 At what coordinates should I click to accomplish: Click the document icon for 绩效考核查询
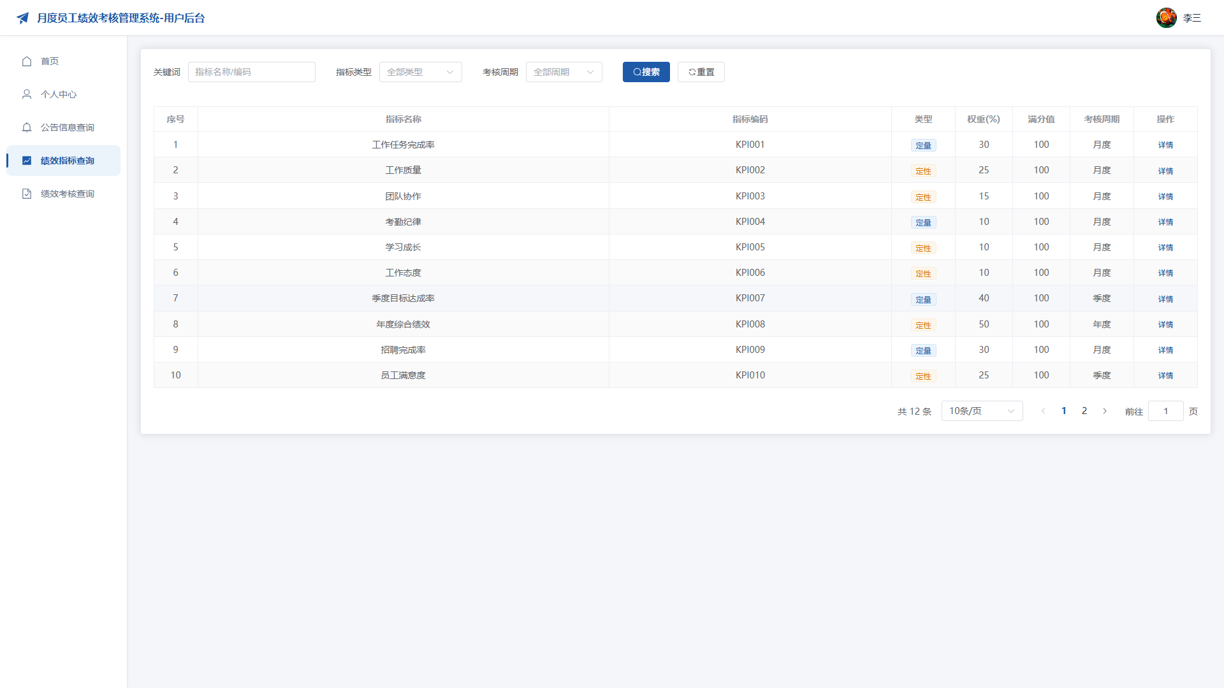tap(27, 194)
